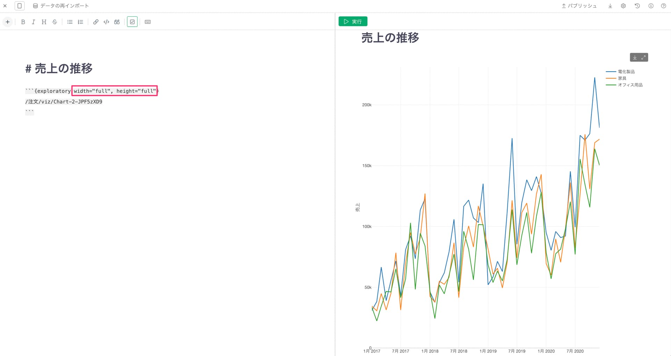Click the editor heading 売上の推移

click(64, 68)
